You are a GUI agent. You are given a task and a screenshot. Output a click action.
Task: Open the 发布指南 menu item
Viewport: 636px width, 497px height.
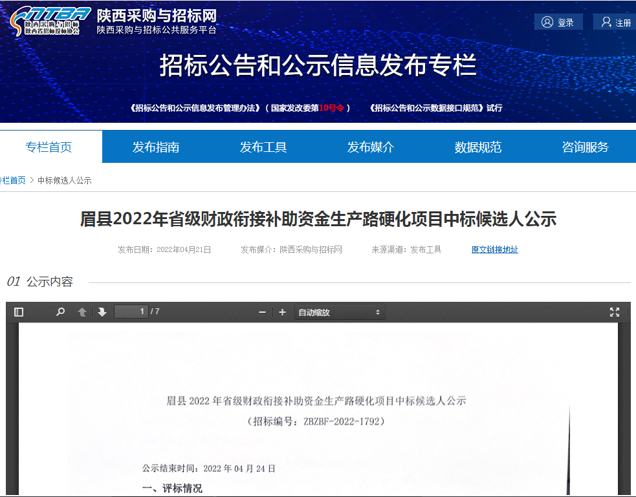tap(156, 147)
